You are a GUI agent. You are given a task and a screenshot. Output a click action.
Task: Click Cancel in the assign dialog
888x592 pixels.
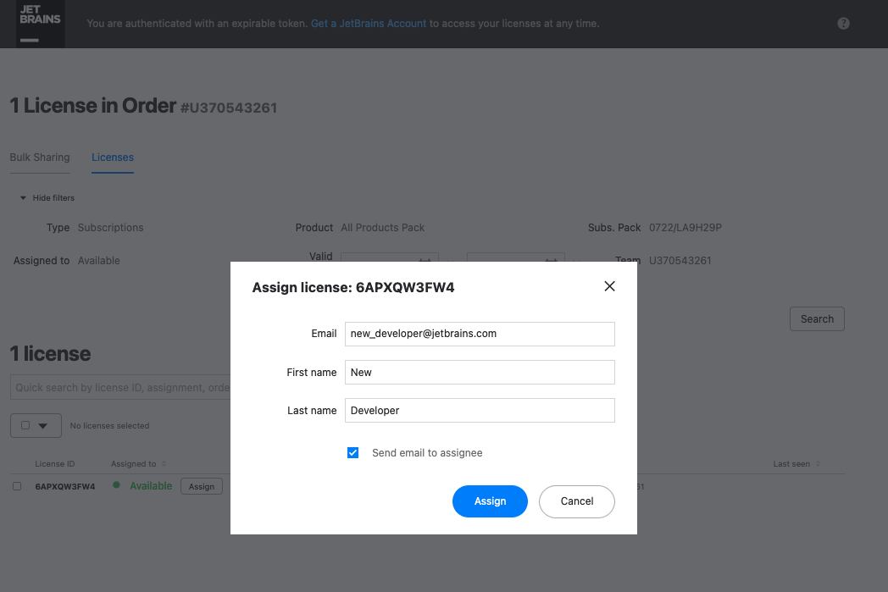(x=576, y=501)
